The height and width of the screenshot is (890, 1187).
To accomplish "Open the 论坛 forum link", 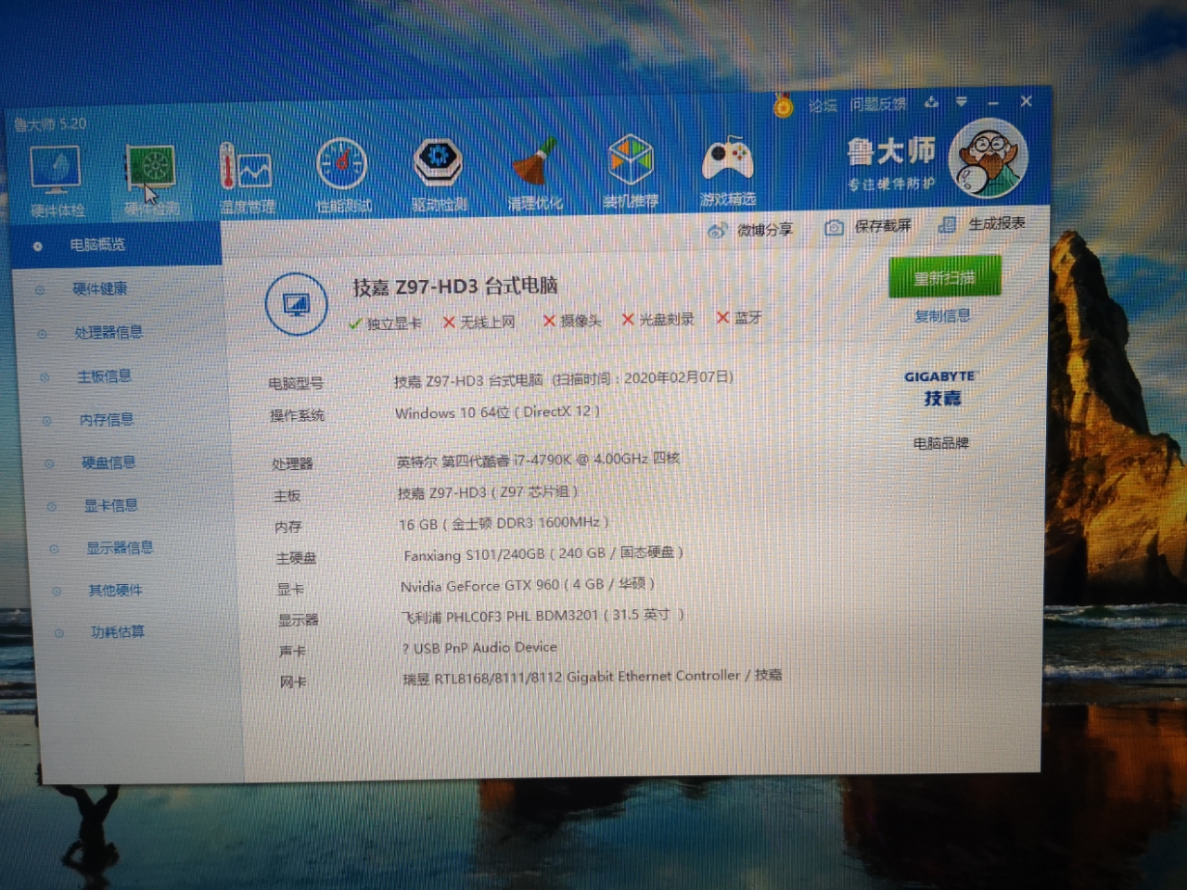I will (x=823, y=106).
